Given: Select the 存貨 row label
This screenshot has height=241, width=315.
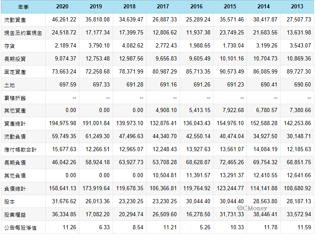Looking at the screenshot, I should [x=10, y=46].
